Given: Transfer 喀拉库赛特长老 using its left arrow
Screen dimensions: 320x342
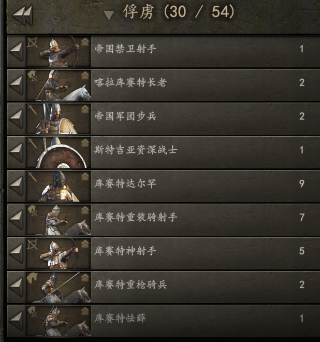Looking at the screenshot, I should 17,85.
